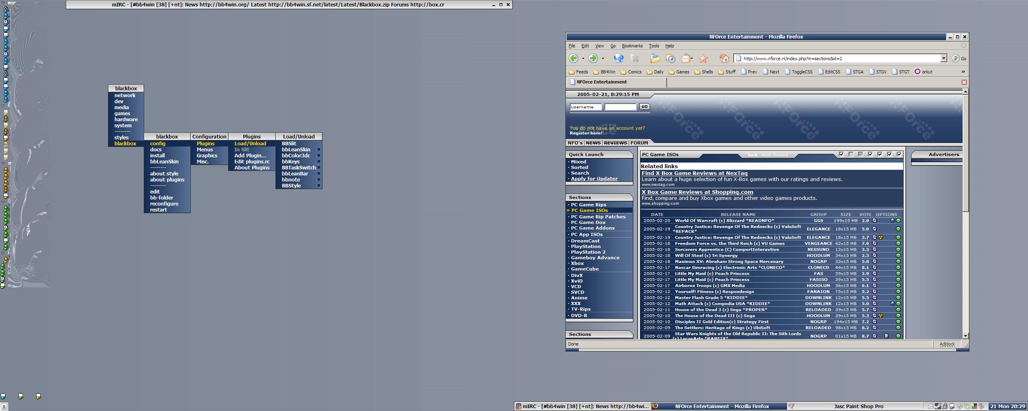This screenshot has height=411, width=1028.
Task: Toggle fifth checkbox in PC Game ISOs header
Action: (x=880, y=154)
